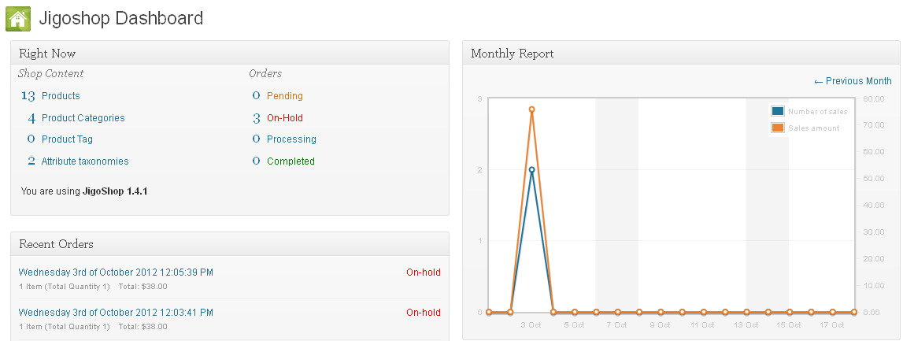Collapse the Monthly Report panel header
This screenshot has width=903, height=341.
click(681, 54)
